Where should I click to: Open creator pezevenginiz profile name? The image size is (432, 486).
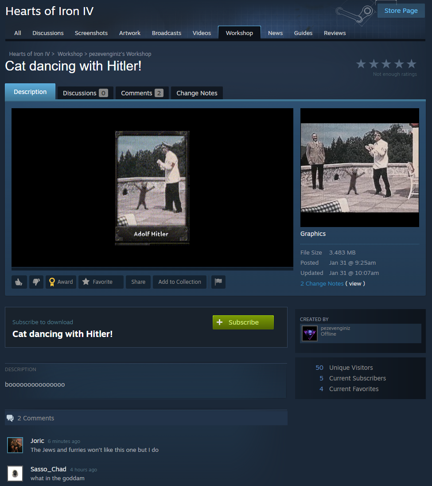pos(335,328)
